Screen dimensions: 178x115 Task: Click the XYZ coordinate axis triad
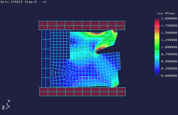7,105
